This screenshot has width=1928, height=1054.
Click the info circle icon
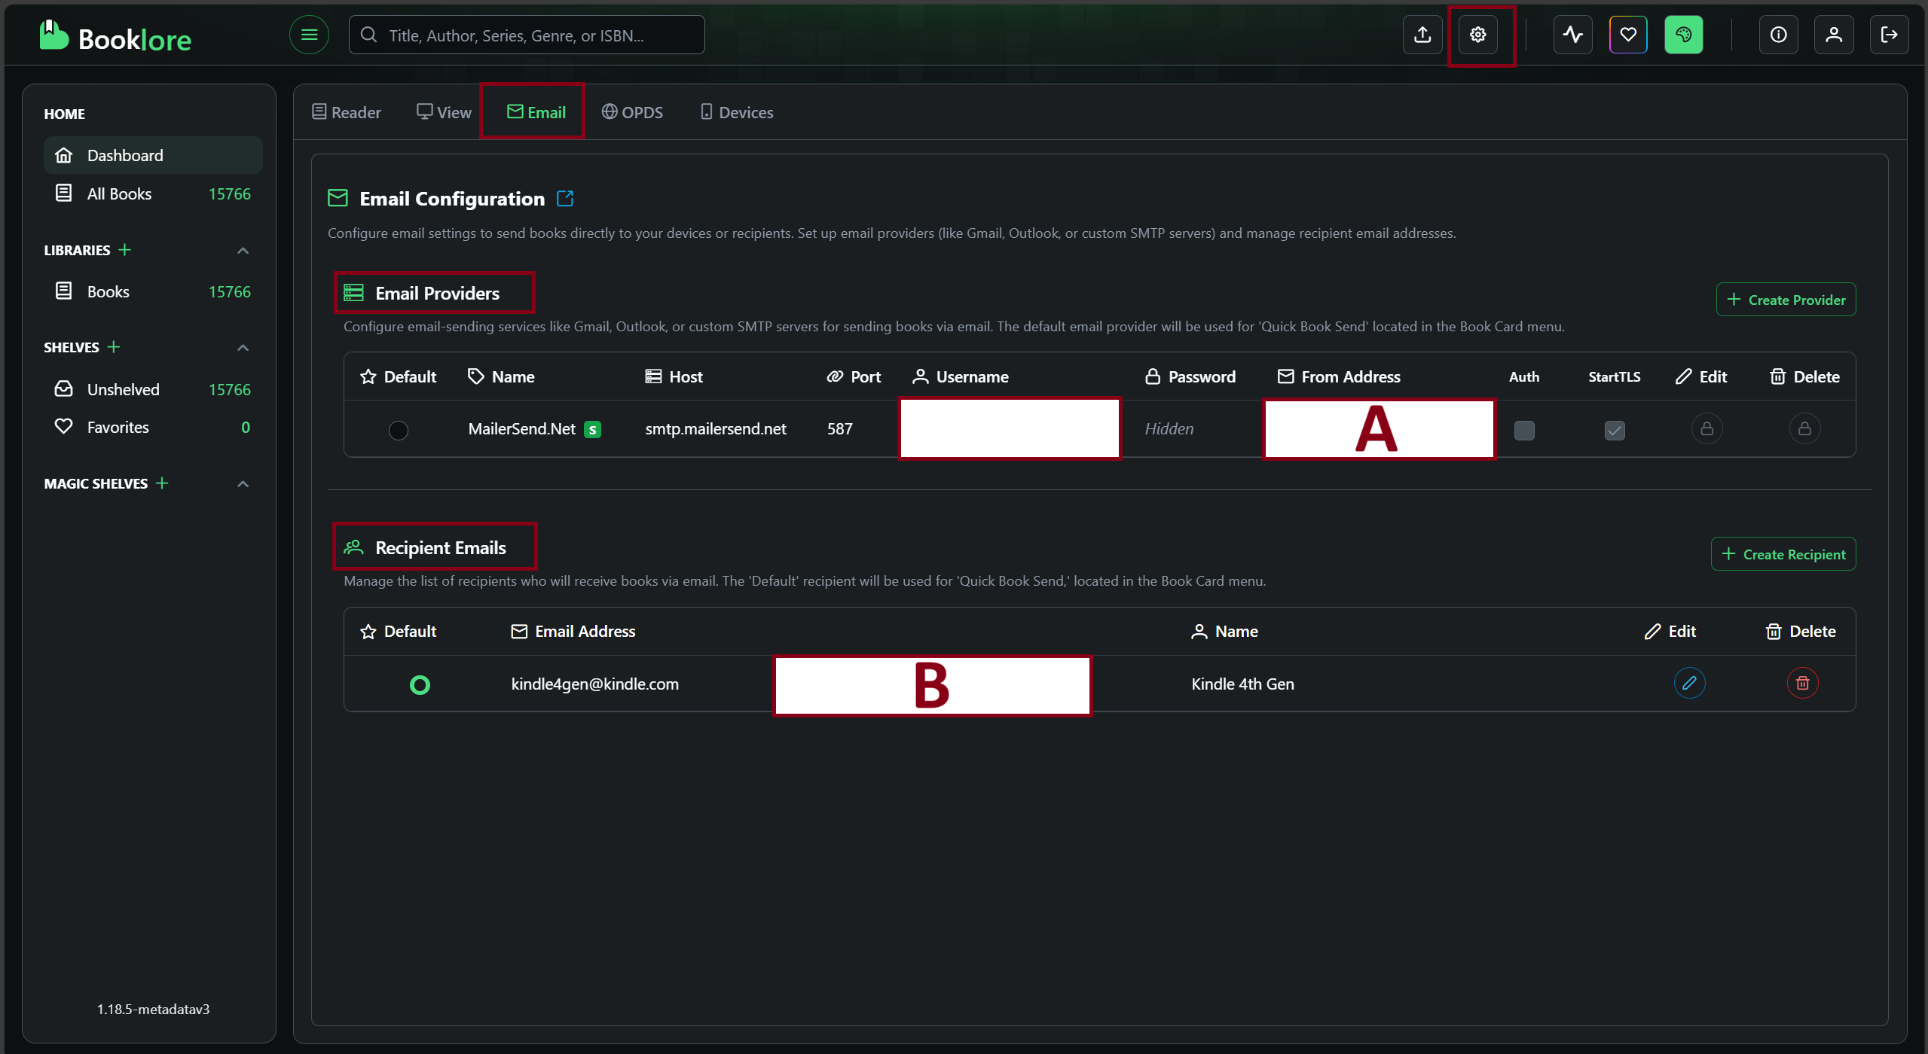1778,35
